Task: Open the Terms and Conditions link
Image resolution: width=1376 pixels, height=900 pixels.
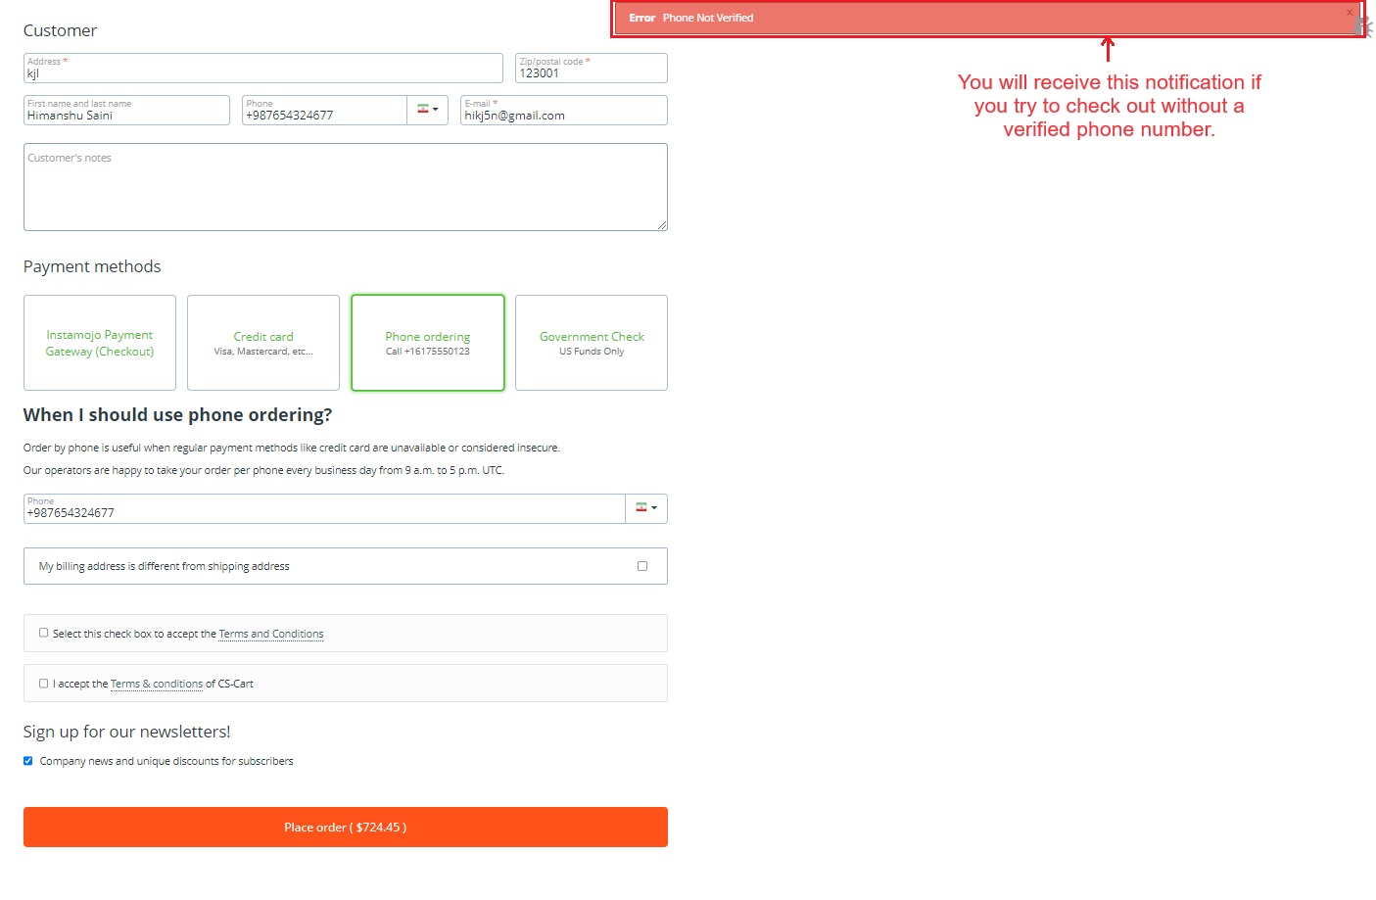Action: [271, 634]
